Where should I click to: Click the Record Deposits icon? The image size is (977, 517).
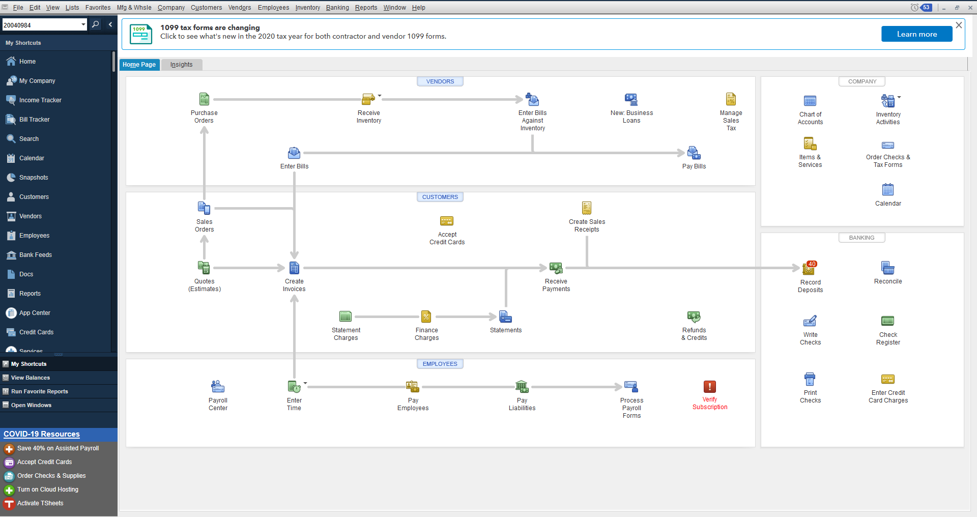tap(810, 269)
